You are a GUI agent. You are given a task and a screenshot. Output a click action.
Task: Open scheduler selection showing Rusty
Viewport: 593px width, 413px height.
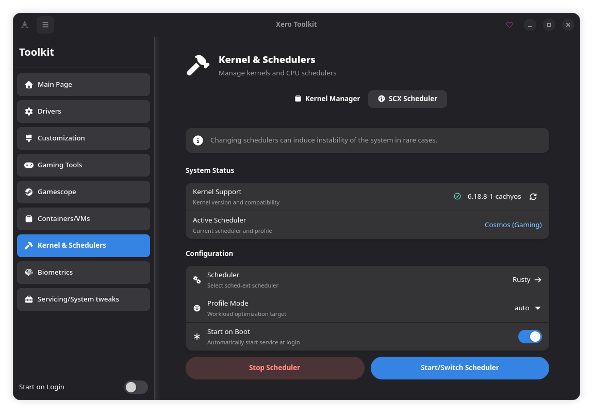pos(526,280)
